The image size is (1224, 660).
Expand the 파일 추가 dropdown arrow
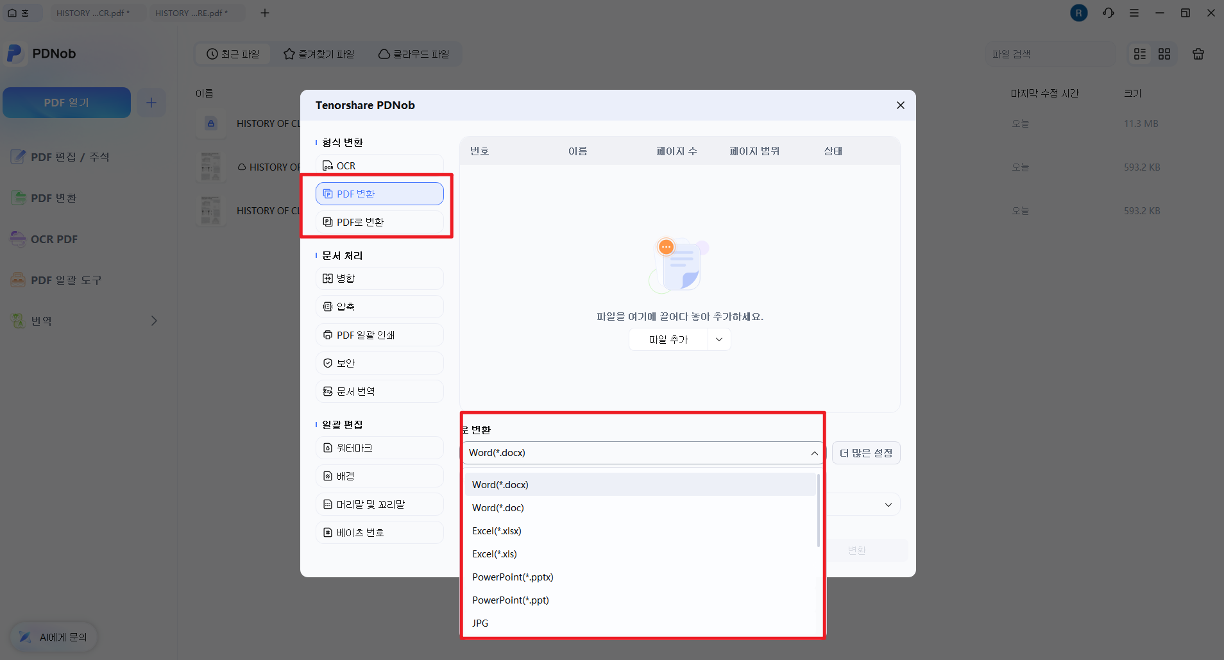(x=719, y=339)
